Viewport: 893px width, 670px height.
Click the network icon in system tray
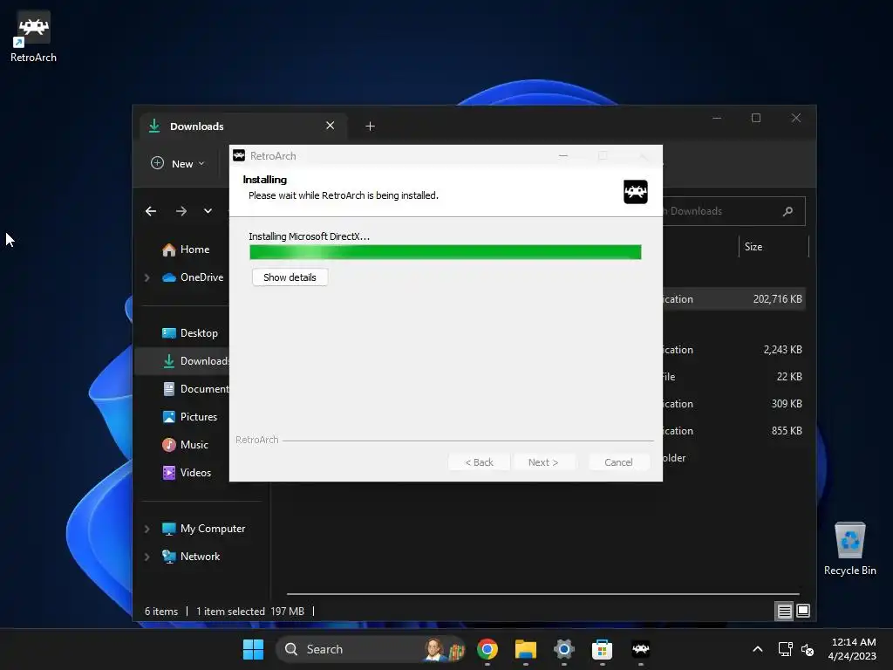786,649
